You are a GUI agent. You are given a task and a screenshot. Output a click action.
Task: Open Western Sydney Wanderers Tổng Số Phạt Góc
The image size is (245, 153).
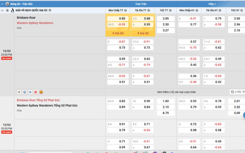[47, 106]
